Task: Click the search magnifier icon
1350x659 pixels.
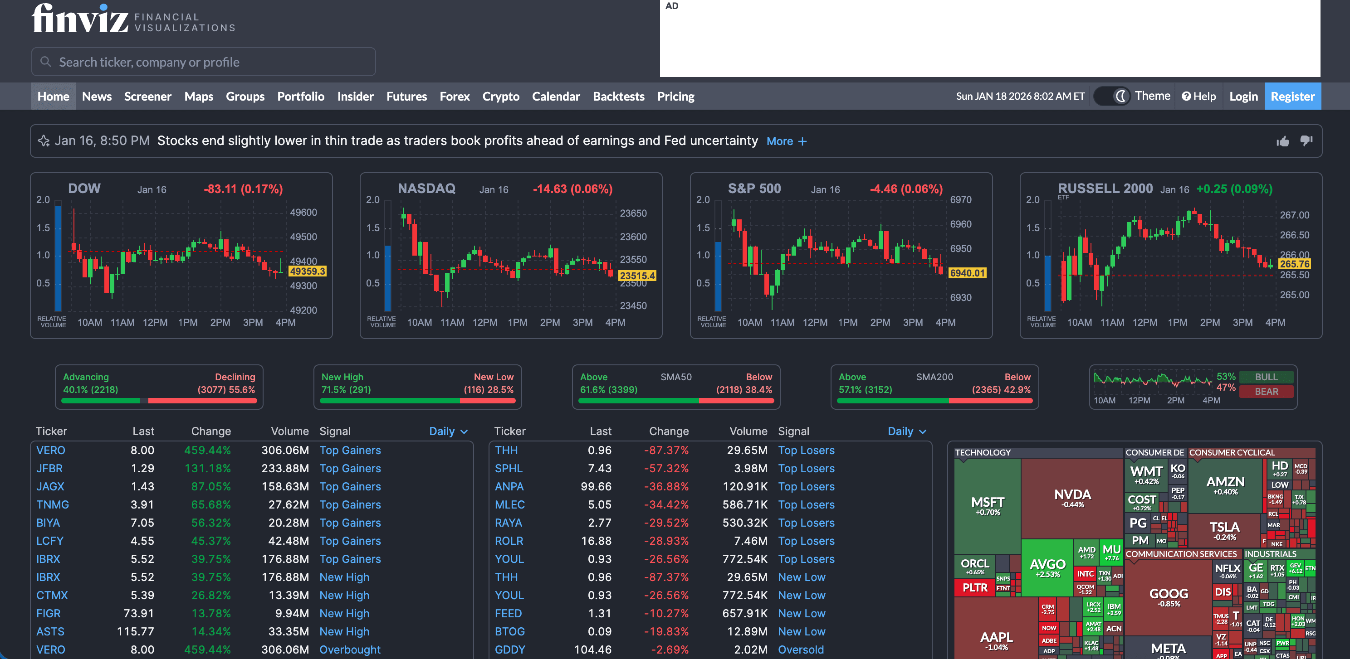Action: 46,61
